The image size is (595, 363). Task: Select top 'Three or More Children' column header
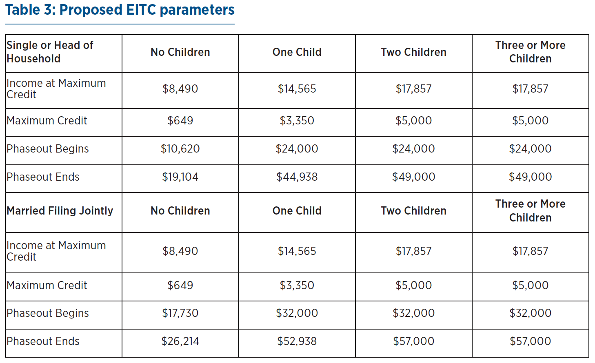pos(530,52)
